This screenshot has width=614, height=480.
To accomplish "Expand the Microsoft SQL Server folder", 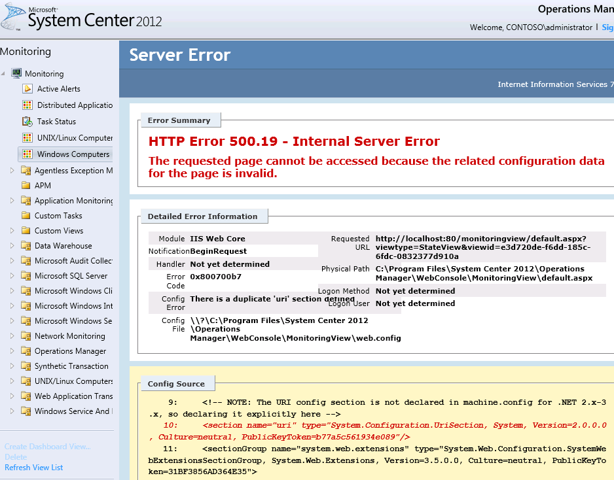I will click(12, 276).
